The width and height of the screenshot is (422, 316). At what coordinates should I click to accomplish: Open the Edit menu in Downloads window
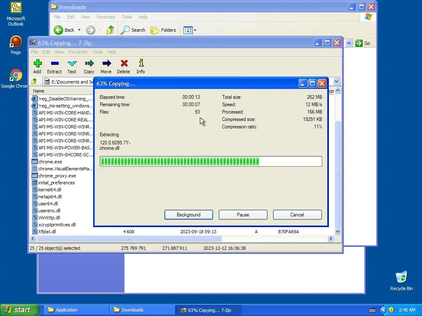pos(70,17)
